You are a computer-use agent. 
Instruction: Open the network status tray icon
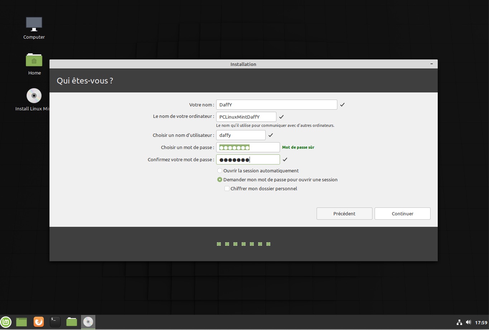(459, 322)
